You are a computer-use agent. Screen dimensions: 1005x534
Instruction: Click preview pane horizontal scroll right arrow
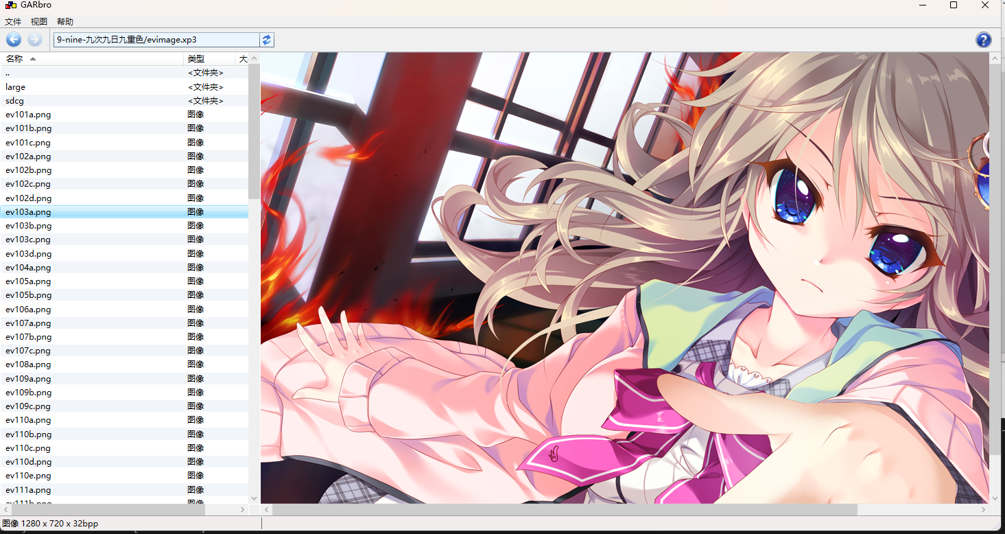pyautogui.click(x=984, y=510)
